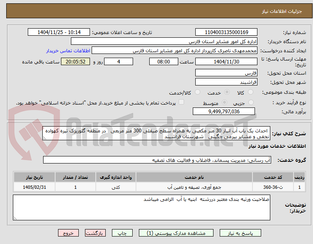This screenshot has width=313, height=244.
Task: Click the deadline date field 1404/11/30
Action: 226,61
